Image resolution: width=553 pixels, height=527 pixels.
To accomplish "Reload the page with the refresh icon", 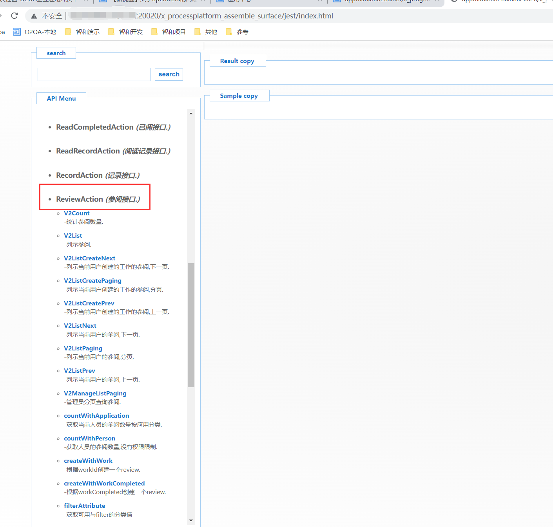I will coord(15,16).
